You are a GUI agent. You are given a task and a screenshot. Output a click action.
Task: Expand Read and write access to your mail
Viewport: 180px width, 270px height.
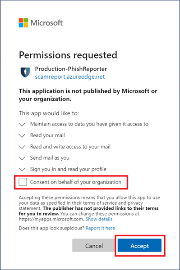[x=22, y=147]
